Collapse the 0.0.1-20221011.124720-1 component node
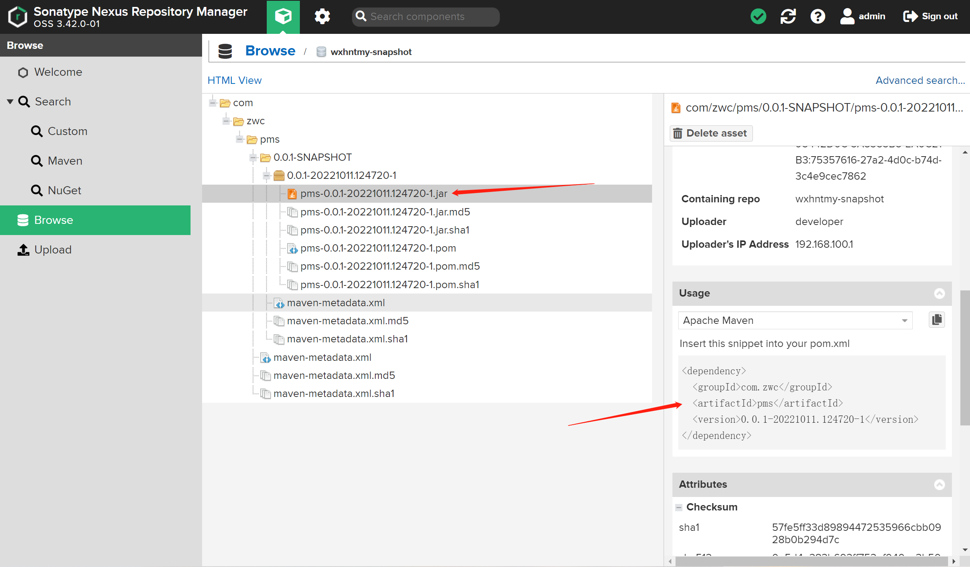970x567 pixels. click(266, 176)
